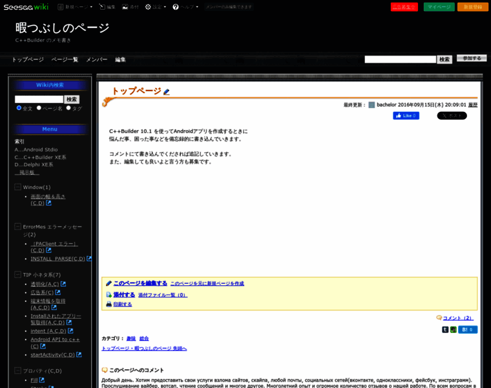491x388 pixels.
Task: Open ページ一覧 in navigation bar
Action: (x=65, y=59)
